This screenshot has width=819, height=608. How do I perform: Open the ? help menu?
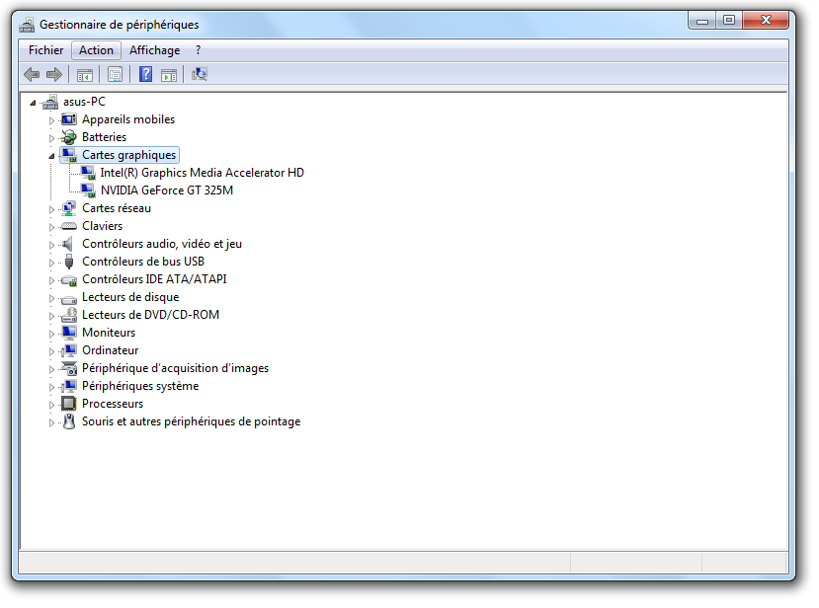(198, 50)
